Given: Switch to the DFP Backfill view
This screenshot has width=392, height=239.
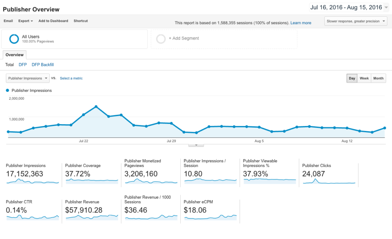Looking at the screenshot, I should pyautogui.click(x=42, y=65).
